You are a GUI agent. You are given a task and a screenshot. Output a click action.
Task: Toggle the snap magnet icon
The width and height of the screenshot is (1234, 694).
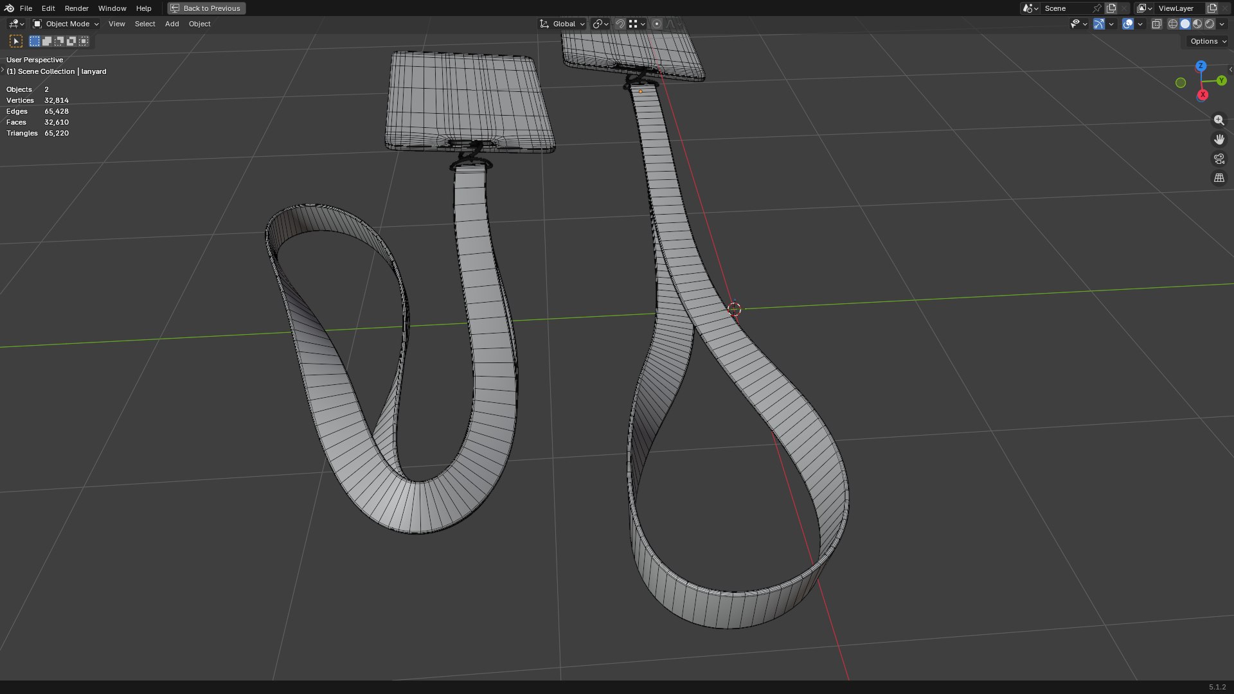[620, 24]
